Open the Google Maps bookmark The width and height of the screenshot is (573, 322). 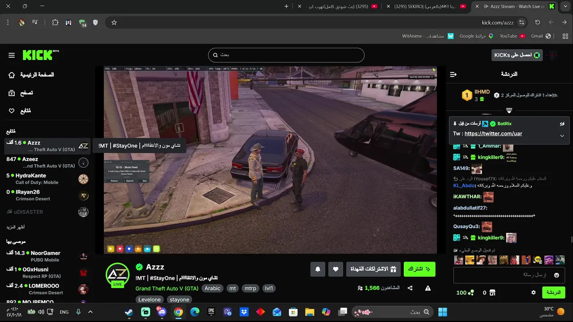[x=476, y=36]
